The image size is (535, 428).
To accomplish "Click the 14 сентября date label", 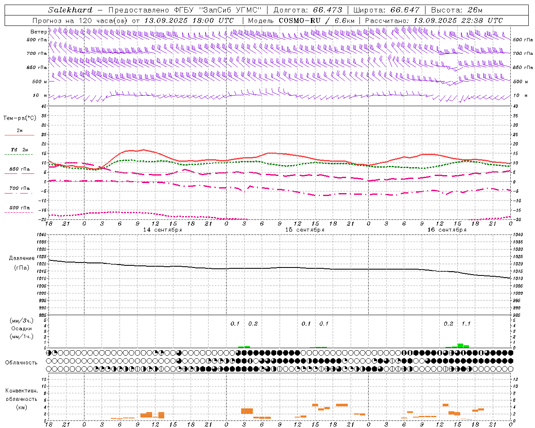I will coord(162,230).
